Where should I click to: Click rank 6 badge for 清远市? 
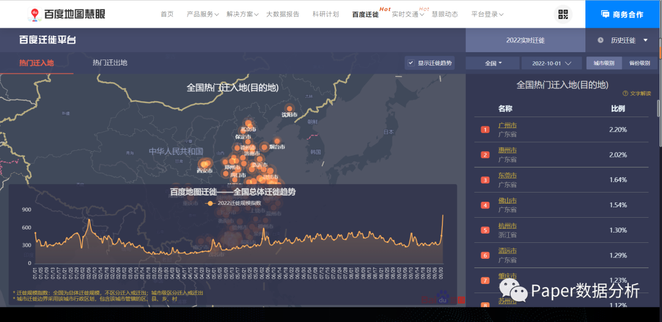(485, 256)
